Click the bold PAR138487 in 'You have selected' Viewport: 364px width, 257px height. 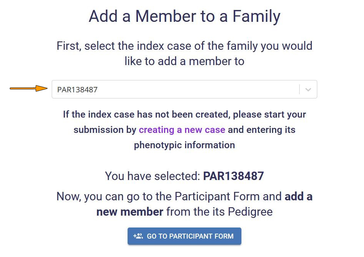pyautogui.click(x=234, y=176)
